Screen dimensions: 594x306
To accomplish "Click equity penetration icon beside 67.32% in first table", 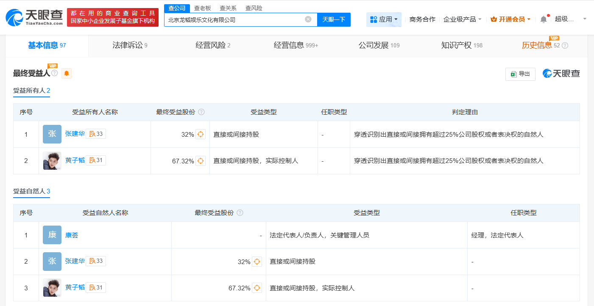I will coord(201,161).
